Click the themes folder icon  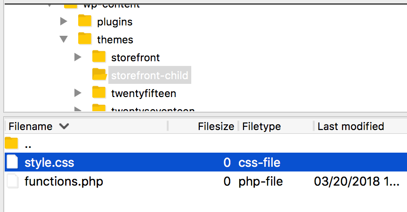(x=85, y=39)
